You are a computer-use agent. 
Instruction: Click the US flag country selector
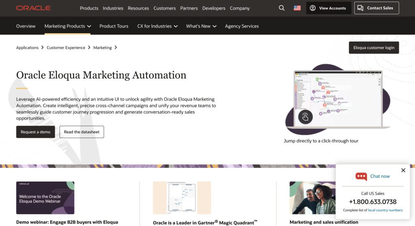(x=297, y=8)
